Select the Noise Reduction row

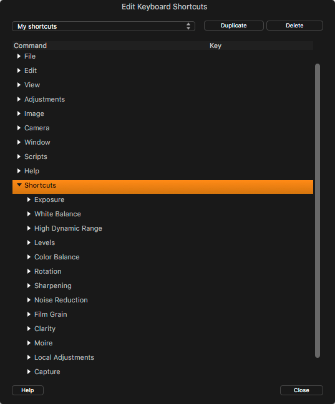click(163, 300)
